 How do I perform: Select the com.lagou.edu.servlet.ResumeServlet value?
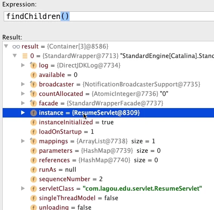pyautogui.click(x=142, y=188)
